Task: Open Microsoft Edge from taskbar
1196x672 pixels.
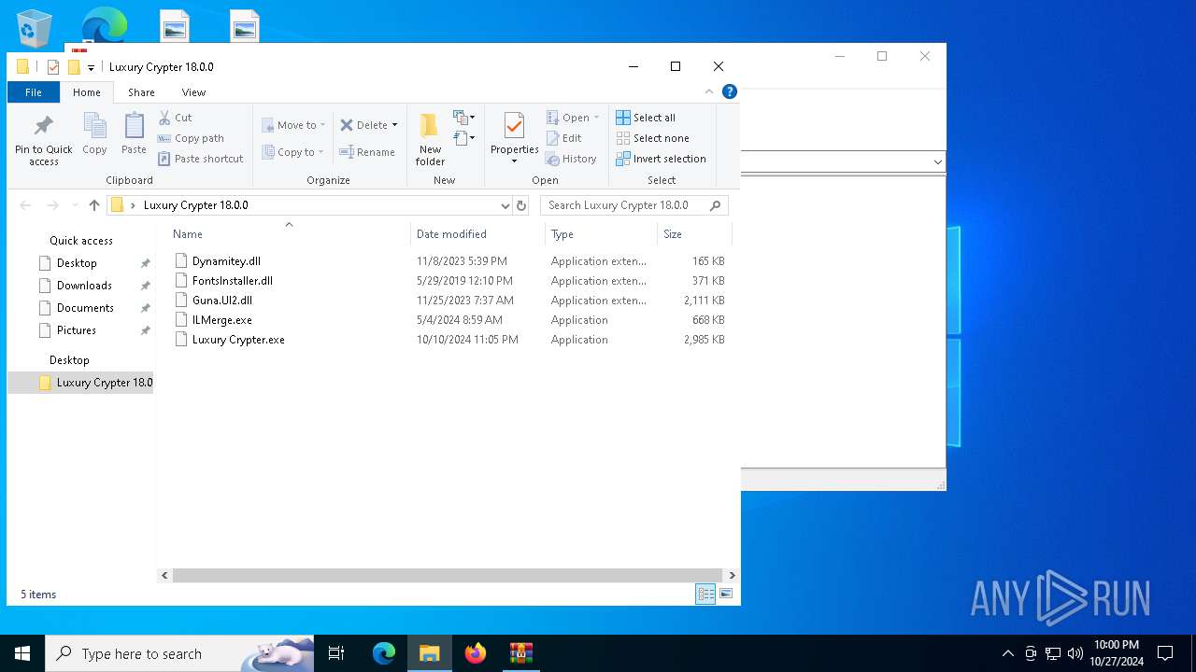Action: 384,653
